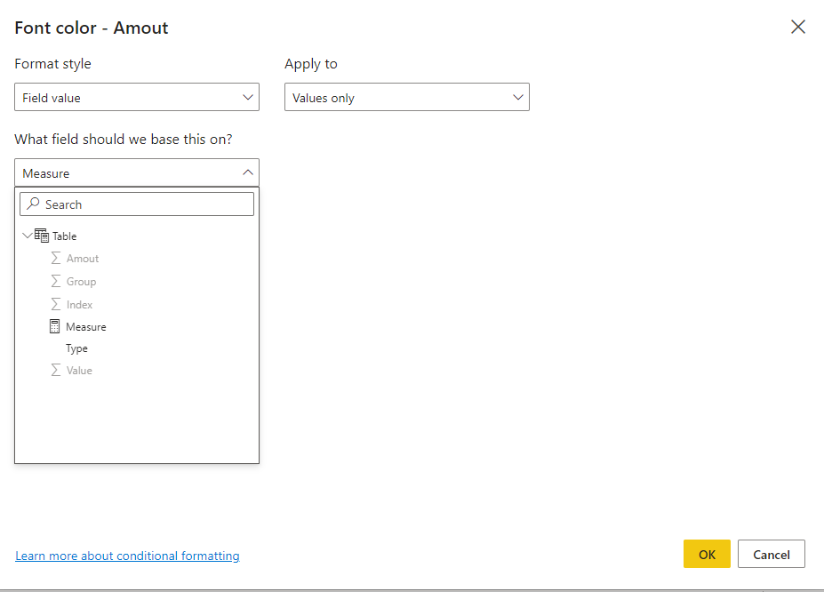The height and width of the screenshot is (592, 824).
Task: Click the sigma icon next to Group
Action: (x=56, y=281)
